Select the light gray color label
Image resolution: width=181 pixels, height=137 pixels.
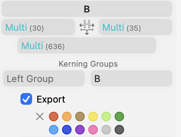click(106, 130)
